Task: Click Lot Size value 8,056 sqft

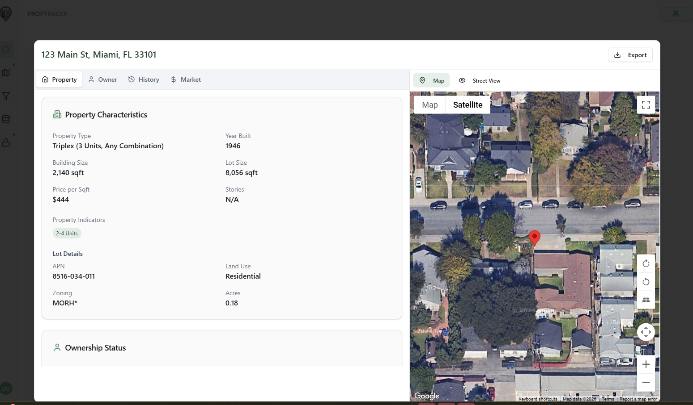Action: point(242,173)
